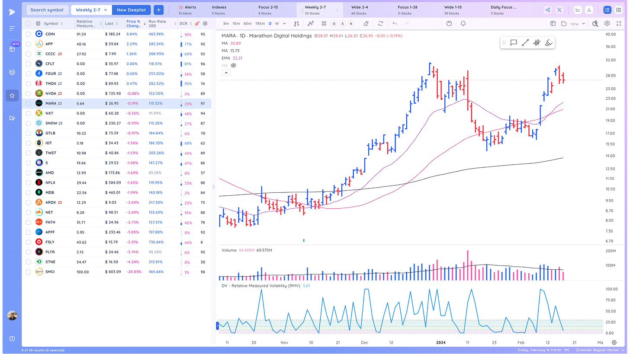This screenshot has height=354, width=630.
Task: Click the alert bell icon
Action: tap(463, 24)
